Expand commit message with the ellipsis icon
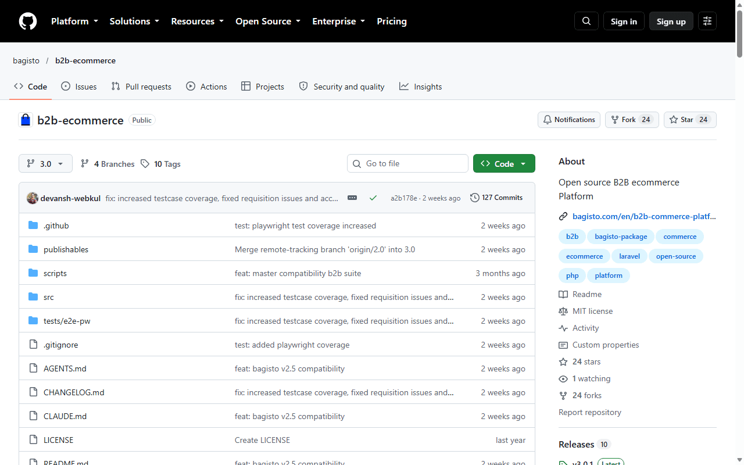The image size is (744, 465). coord(352,198)
